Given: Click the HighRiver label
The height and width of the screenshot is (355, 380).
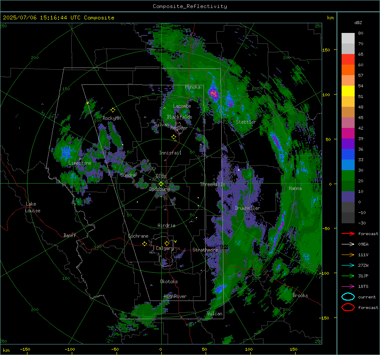Looking at the screenshot, I should pos(175,296).
